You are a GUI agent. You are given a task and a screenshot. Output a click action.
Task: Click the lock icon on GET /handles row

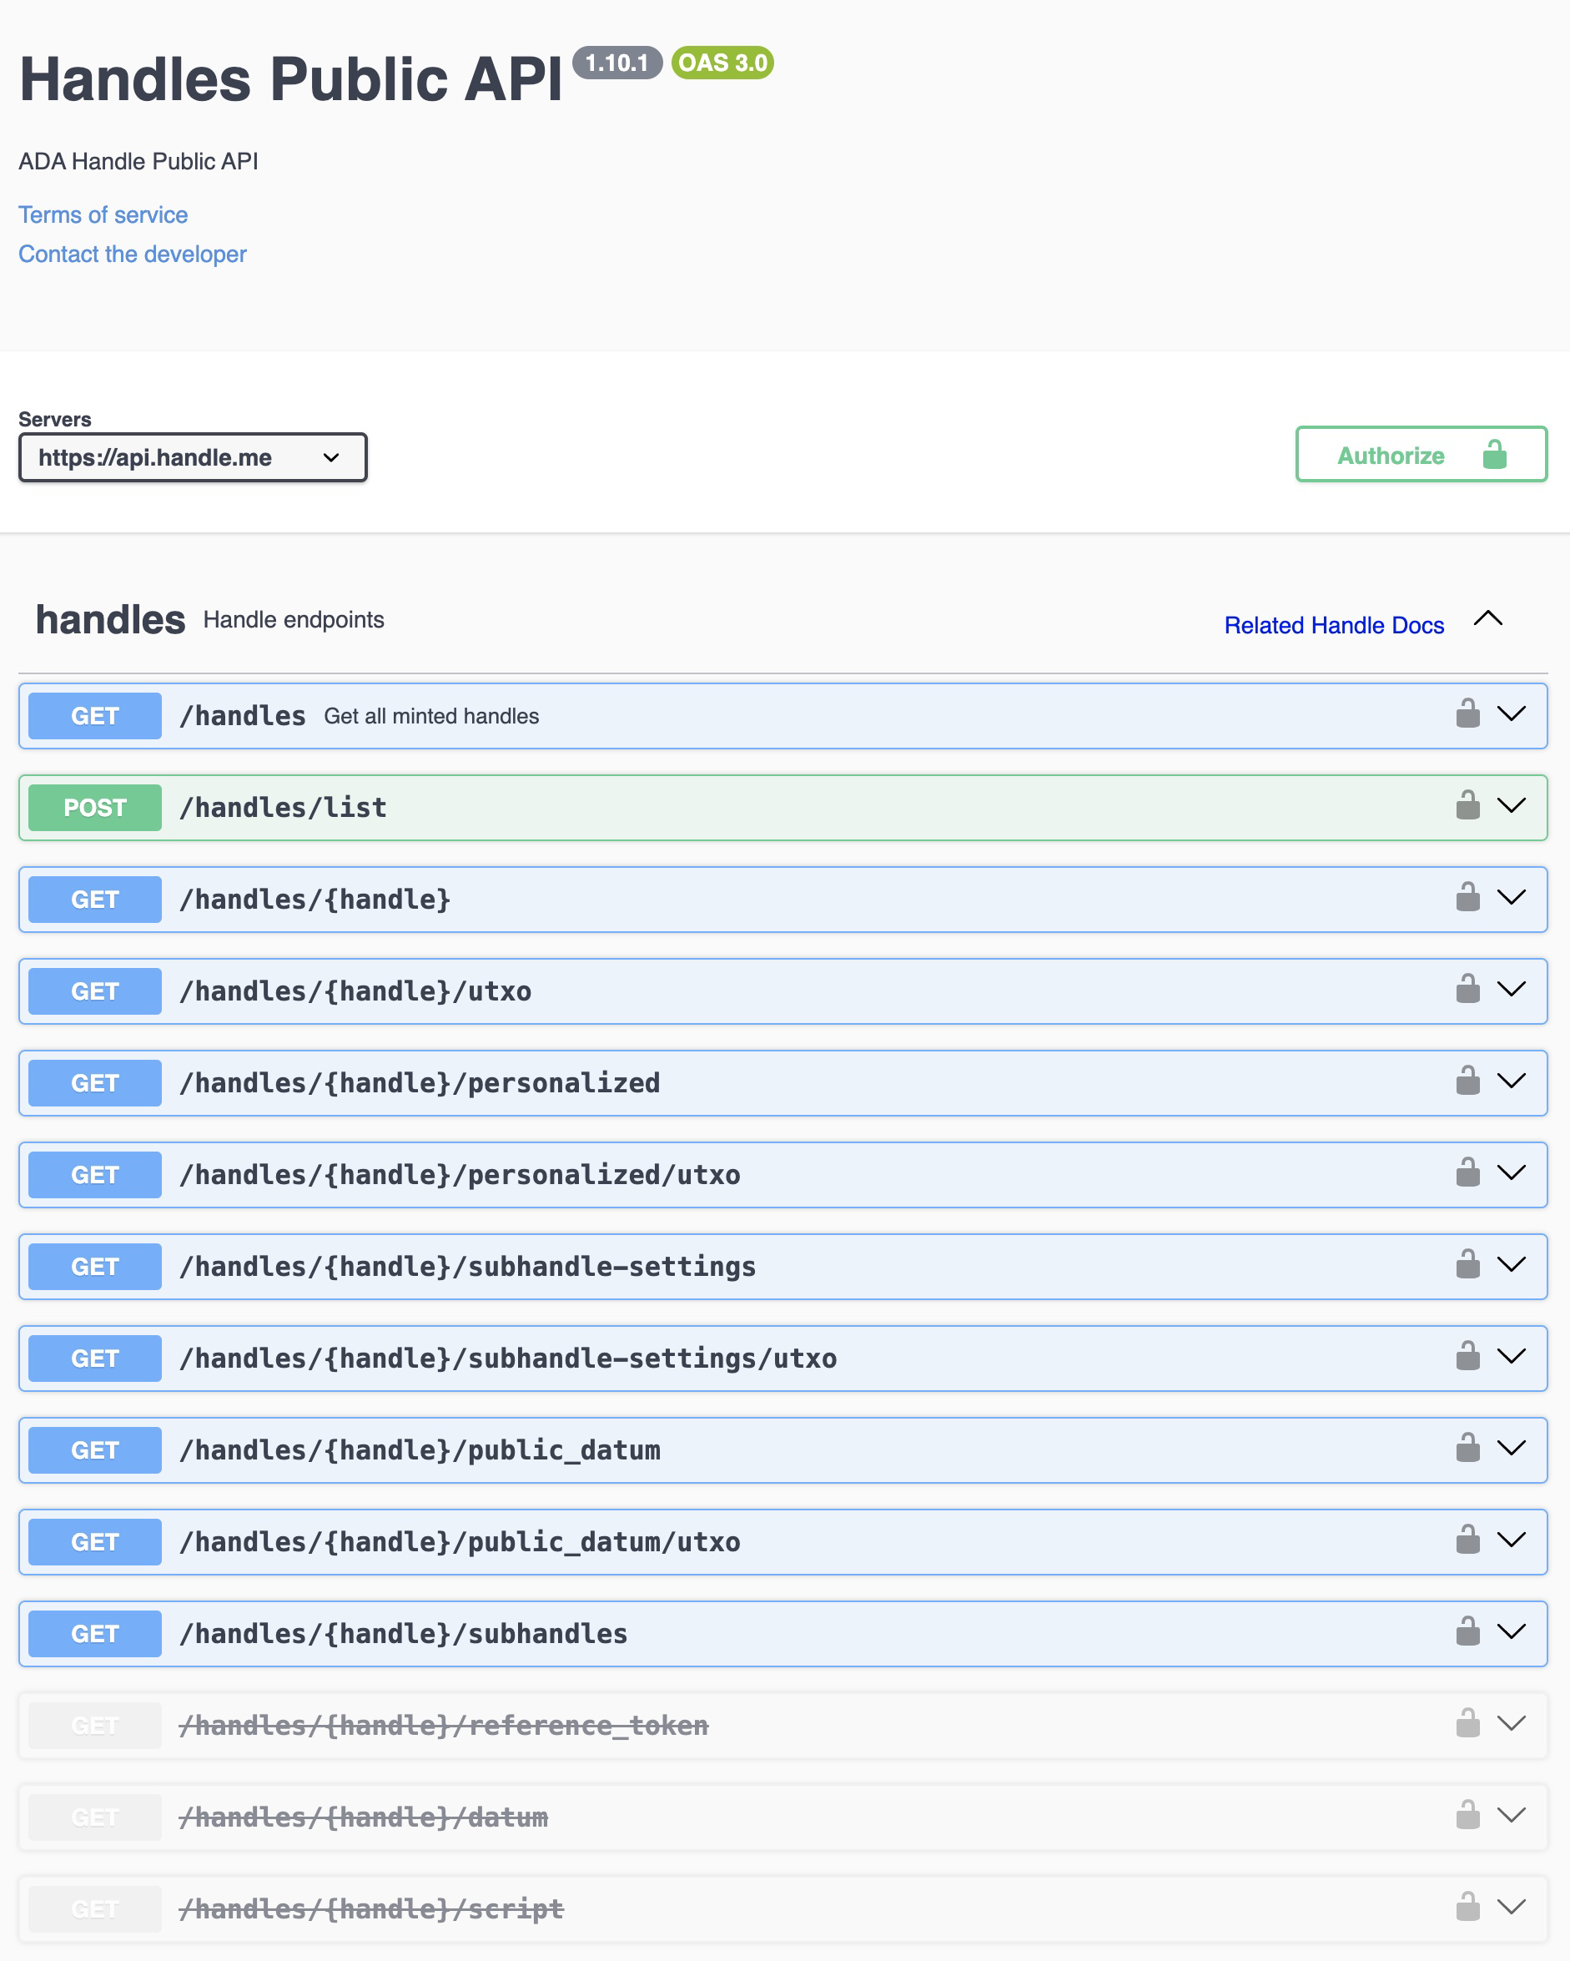click(1467, 713)
